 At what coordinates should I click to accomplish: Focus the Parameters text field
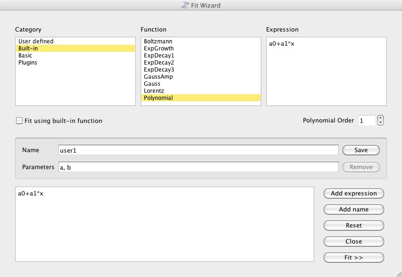(198, 167)
